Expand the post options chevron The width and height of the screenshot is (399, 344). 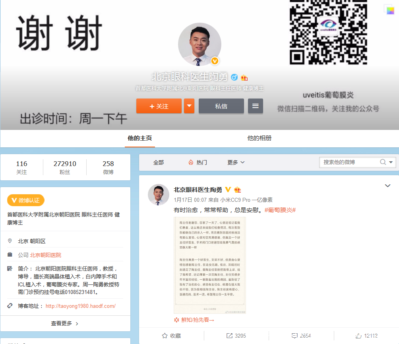tap(387, 186)
